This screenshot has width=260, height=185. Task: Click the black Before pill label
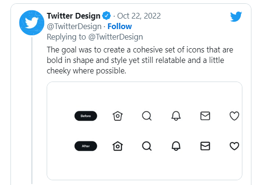86,116
